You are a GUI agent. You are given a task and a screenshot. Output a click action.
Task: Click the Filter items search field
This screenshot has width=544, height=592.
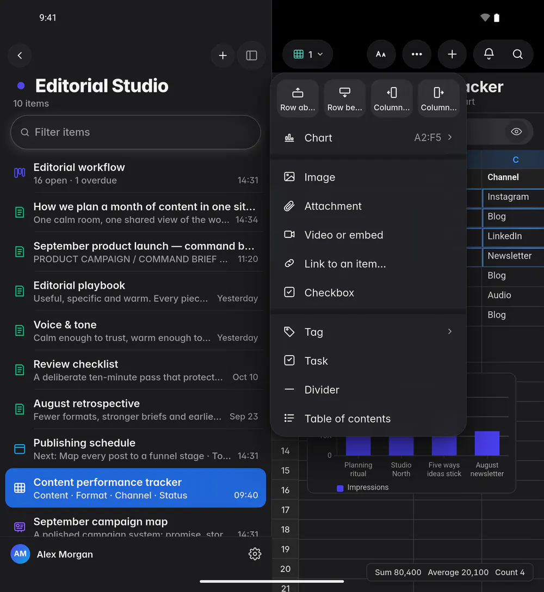(135, 132)
